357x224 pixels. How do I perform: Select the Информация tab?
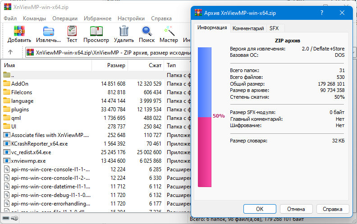[x=212, y=27]
